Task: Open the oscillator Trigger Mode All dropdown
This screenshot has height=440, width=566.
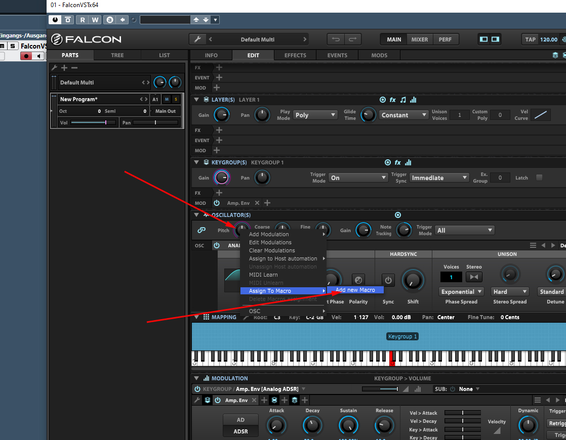Action: (x=465, y=230)
